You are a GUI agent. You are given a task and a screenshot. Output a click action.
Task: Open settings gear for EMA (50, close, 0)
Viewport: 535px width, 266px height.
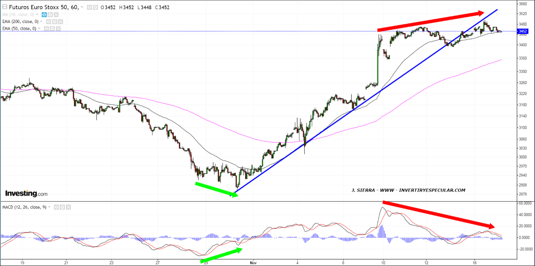(52, 28)
